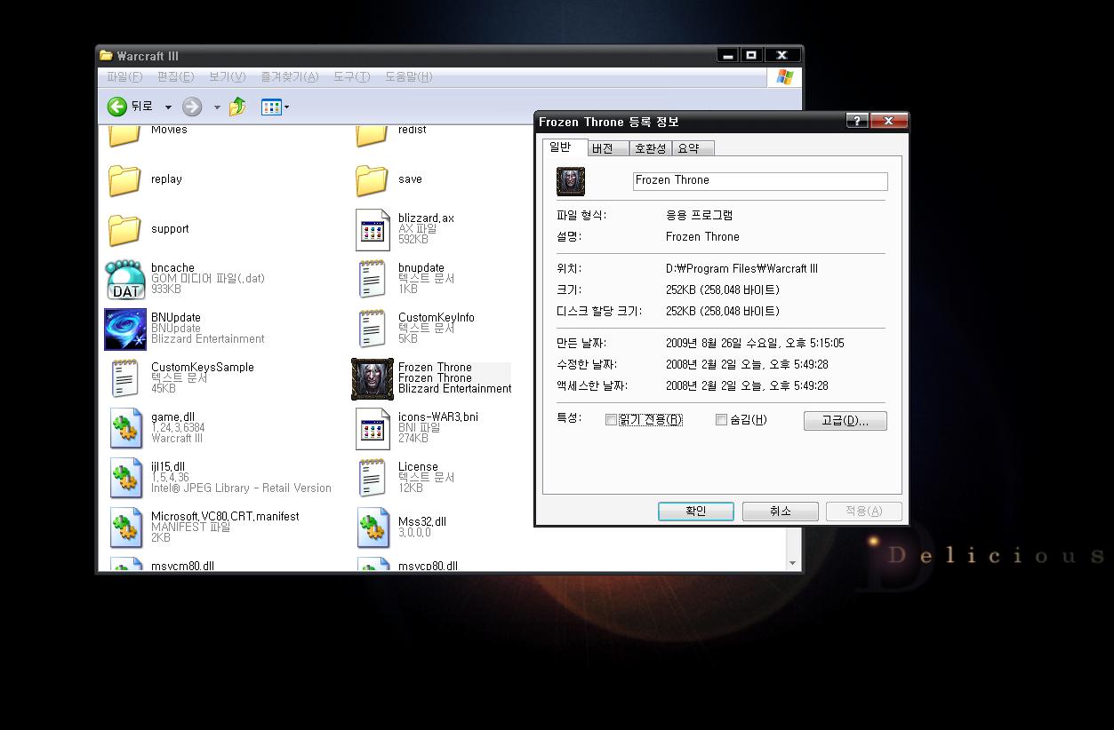Expand the Views dropdown arrow
Viewport: 1114px width, 730px height.
pos(286,108)
